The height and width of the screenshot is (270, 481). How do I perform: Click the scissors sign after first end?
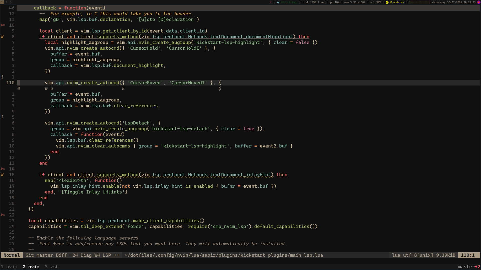pyautogui.click(x=3, y=169)
